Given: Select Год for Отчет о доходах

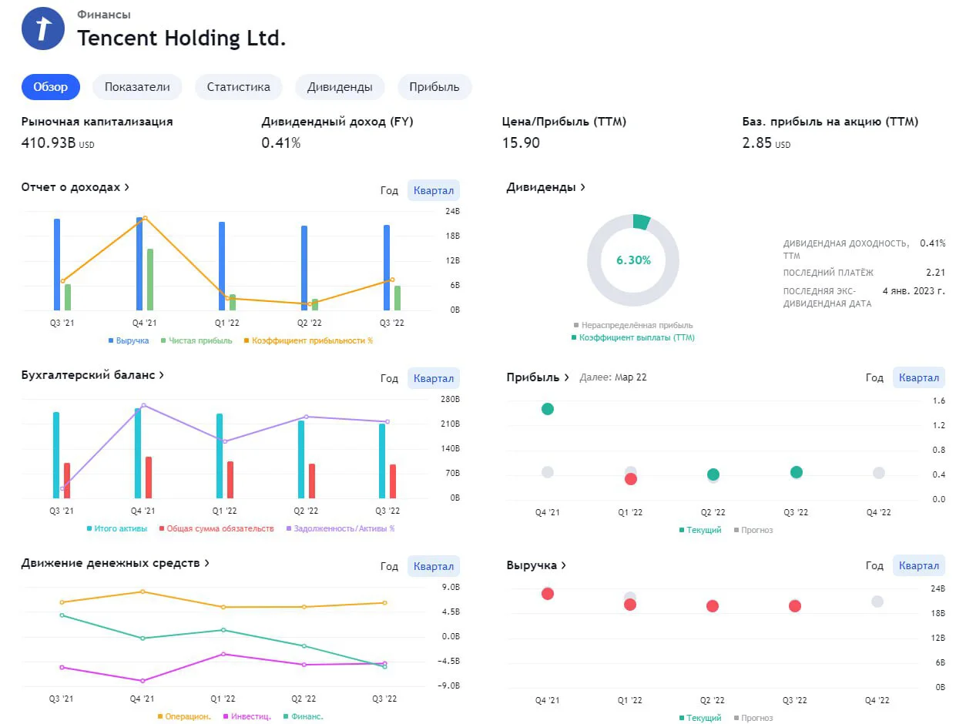Looking at the screenshot, I should (x=389, y=190).
